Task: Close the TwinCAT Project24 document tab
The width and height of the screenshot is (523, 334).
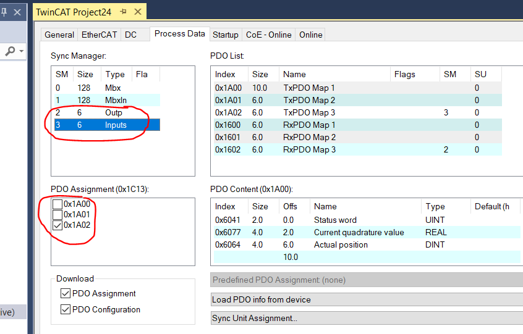Action: click(x=137, y=12)
